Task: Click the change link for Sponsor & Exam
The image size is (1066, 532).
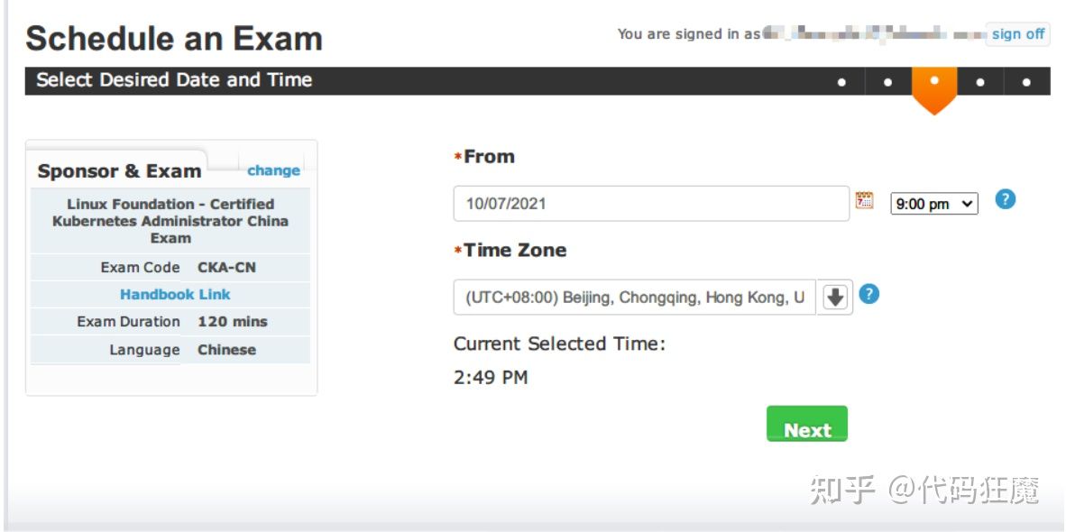Action: (x=273, y=170)
